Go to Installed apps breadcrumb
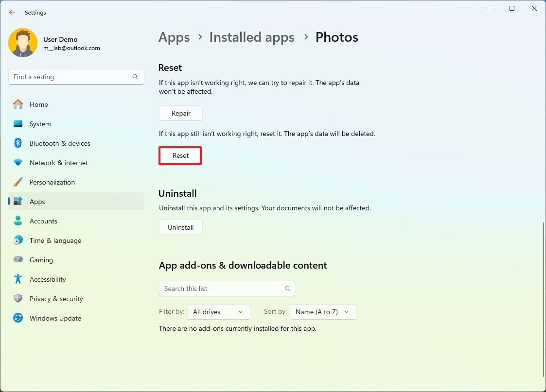Image resolution: width=546 pixels, height=392 pixels. pos(252,37)
